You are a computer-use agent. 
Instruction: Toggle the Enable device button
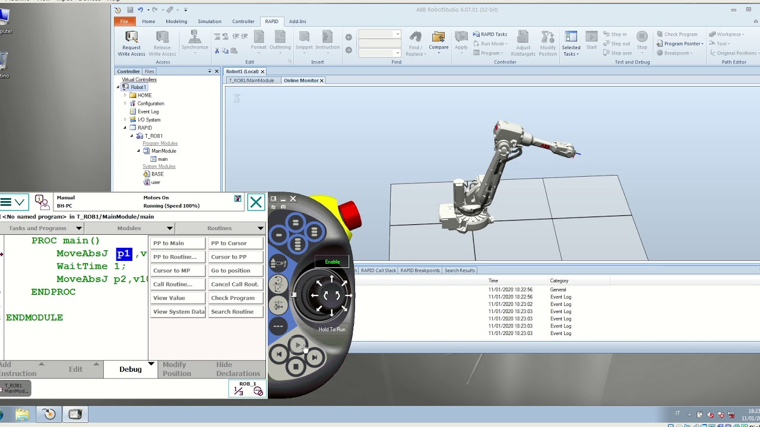(x=332, y=262)
